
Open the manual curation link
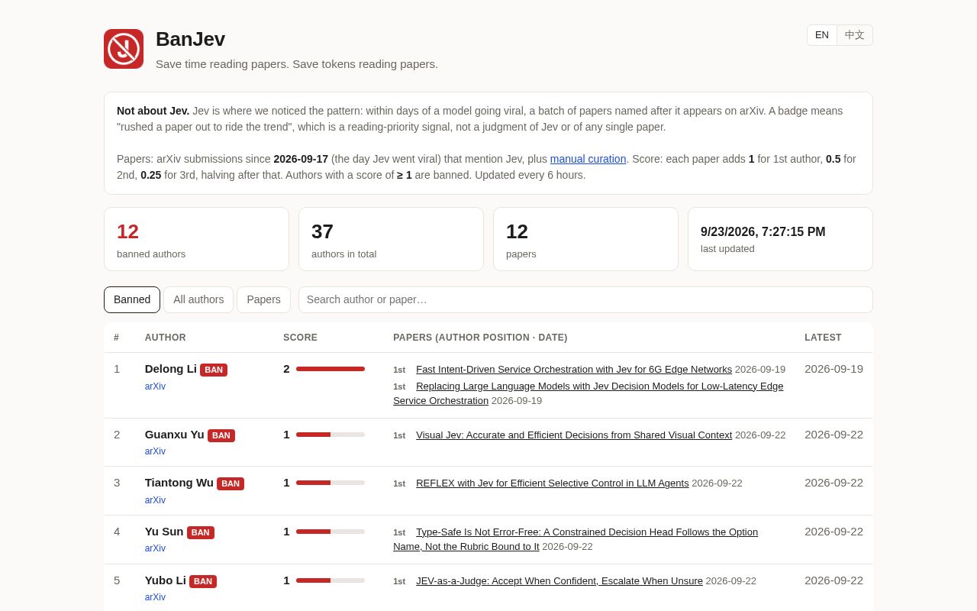pyautogui.click(x=588, y=159)
